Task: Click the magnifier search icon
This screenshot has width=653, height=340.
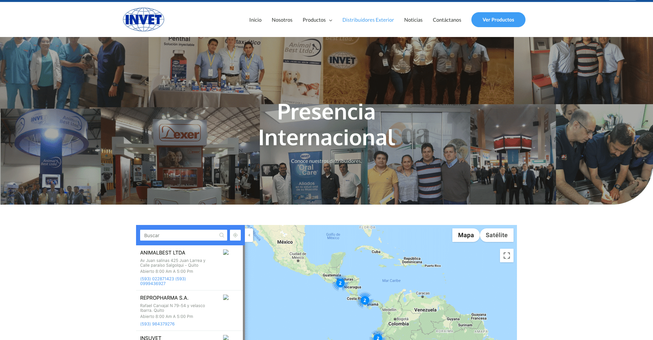Action: [222, 235]
